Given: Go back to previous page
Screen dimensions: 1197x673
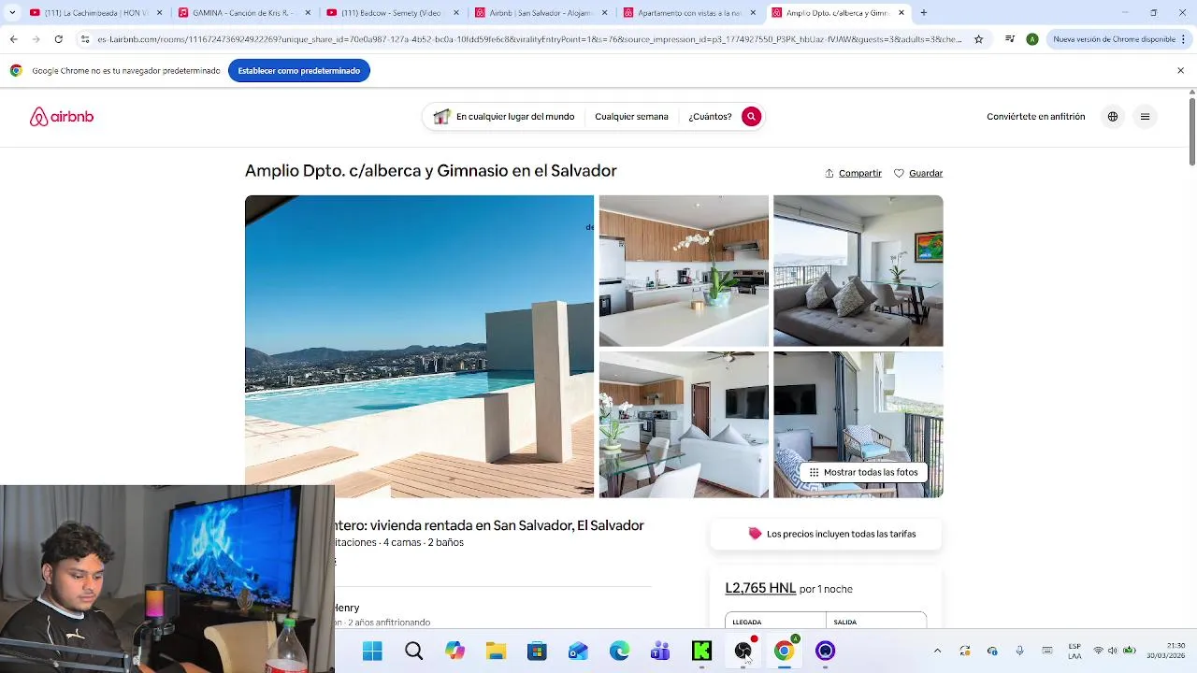Looking at the screenshot, I should [x=13, y=39].
